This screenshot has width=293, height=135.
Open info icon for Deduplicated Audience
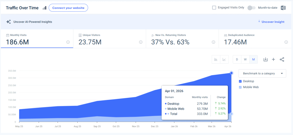tap(286, 42)
